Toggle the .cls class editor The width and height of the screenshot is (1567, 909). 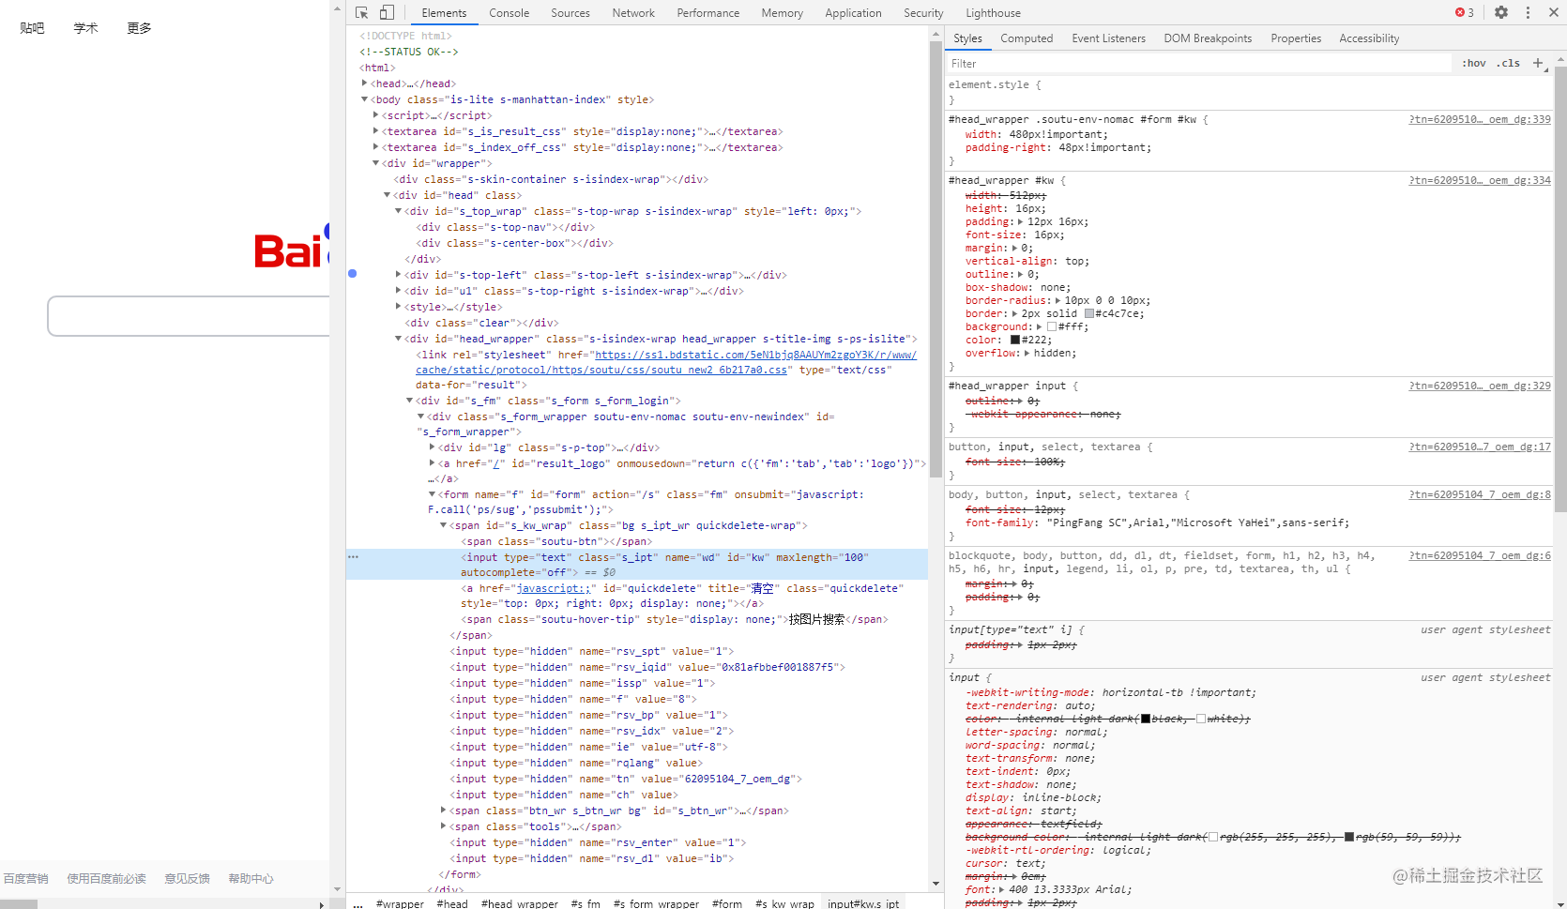[1509, 63]
